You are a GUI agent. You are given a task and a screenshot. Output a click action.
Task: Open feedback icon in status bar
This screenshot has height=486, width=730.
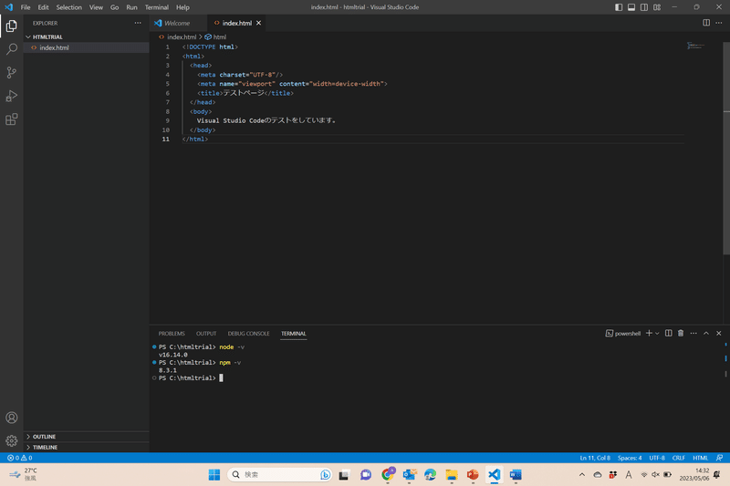coord(719,458)
